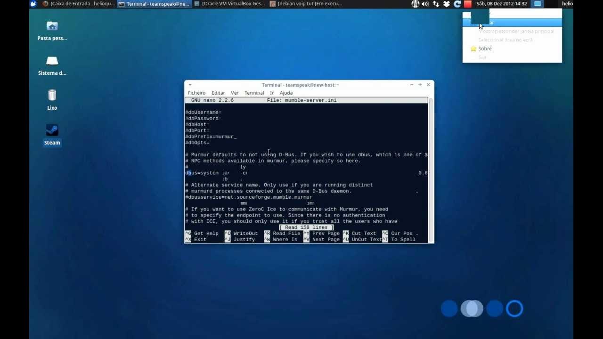This screenshot has width=603, height=339.
Task: Click the round white figure tray icon
Action: [415, 4]
